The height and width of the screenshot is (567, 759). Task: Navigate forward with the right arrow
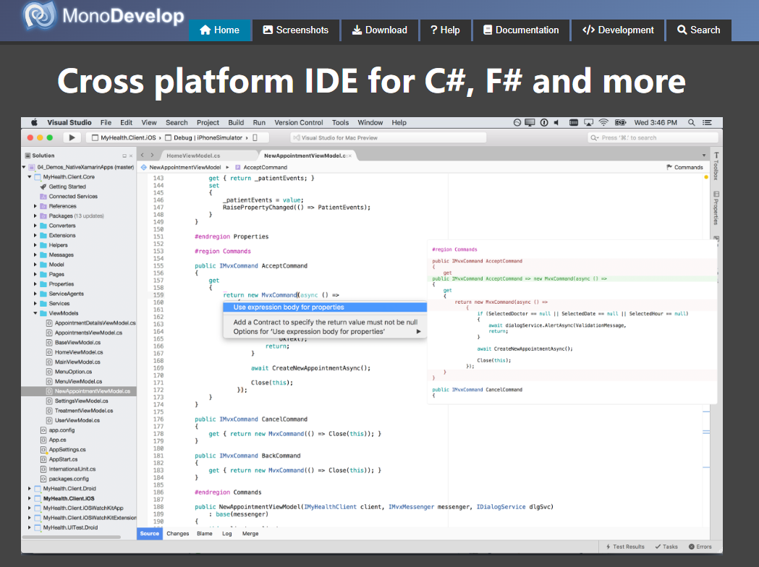pyautogui.click(x=152, y=155)
